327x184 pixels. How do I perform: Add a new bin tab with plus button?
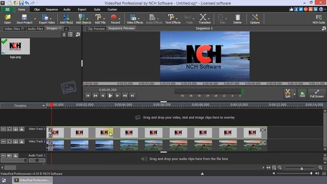coord(66,29)
